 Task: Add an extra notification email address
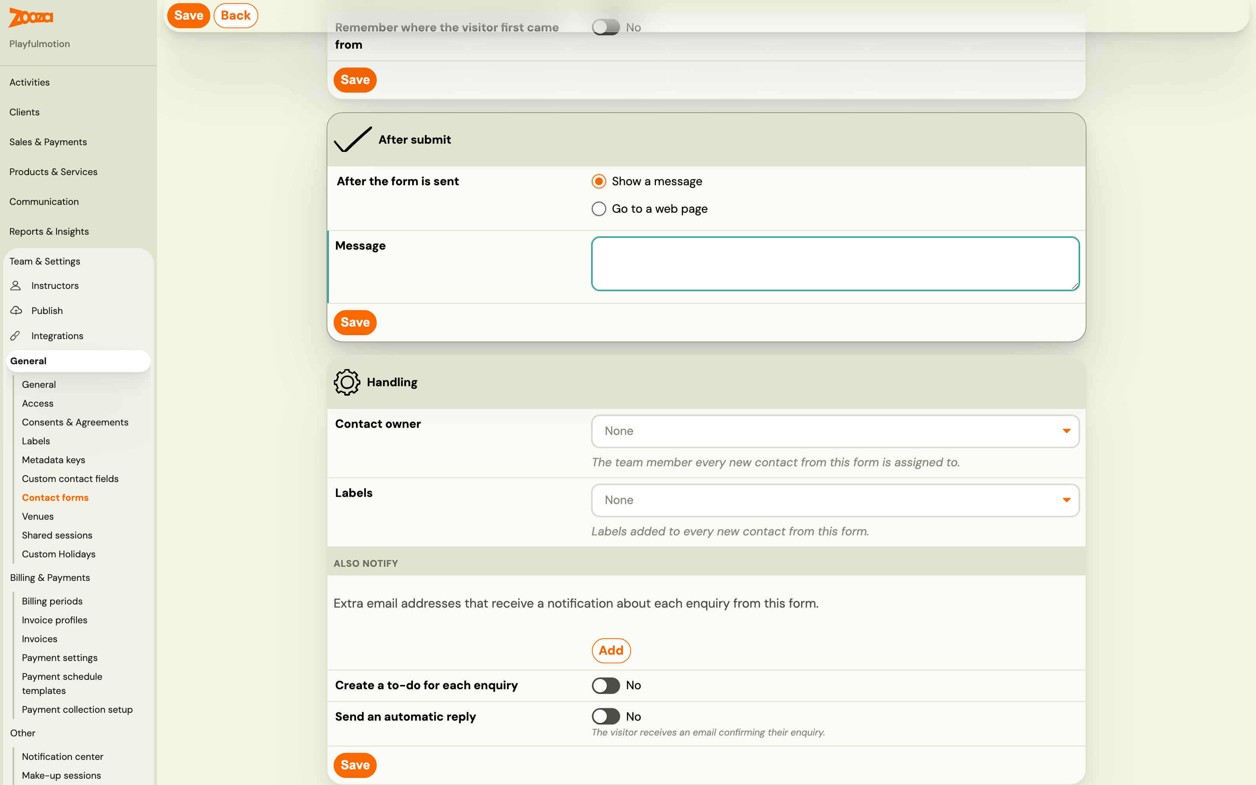pyautogui.click(x=612, y=650)
